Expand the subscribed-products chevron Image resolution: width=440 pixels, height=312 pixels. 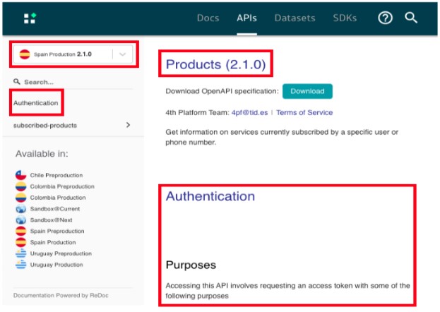[129, 125]
